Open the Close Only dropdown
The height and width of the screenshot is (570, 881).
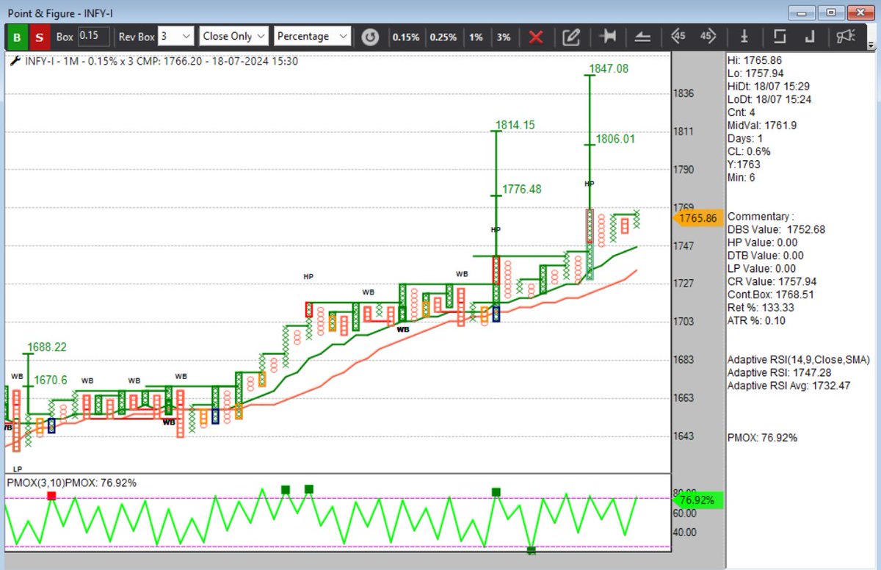[x=234, y=36]
